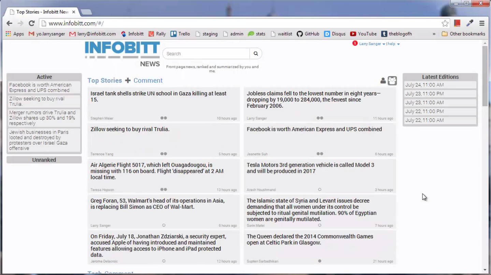Click the red notification badge
The image size is (491, 275).
355,43
